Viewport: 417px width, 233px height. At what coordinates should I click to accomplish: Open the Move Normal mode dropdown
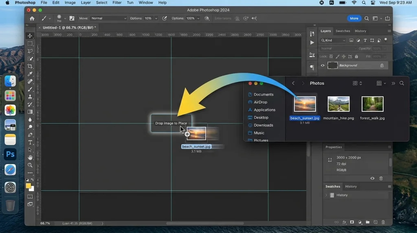108,18
